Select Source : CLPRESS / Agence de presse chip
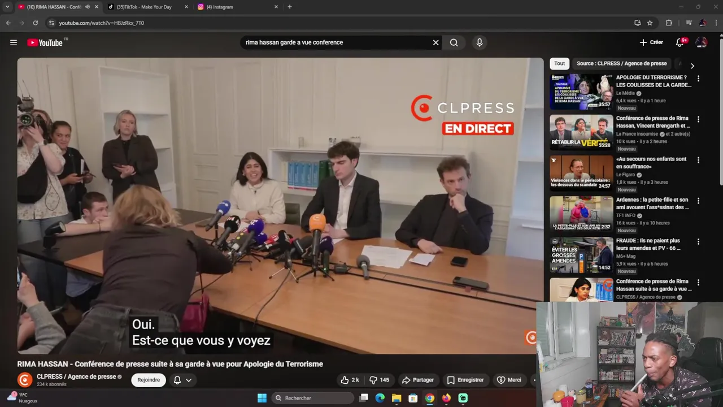The height and width of the screenshot is (407, 723). pyautogui.click(x=621, y=63)
